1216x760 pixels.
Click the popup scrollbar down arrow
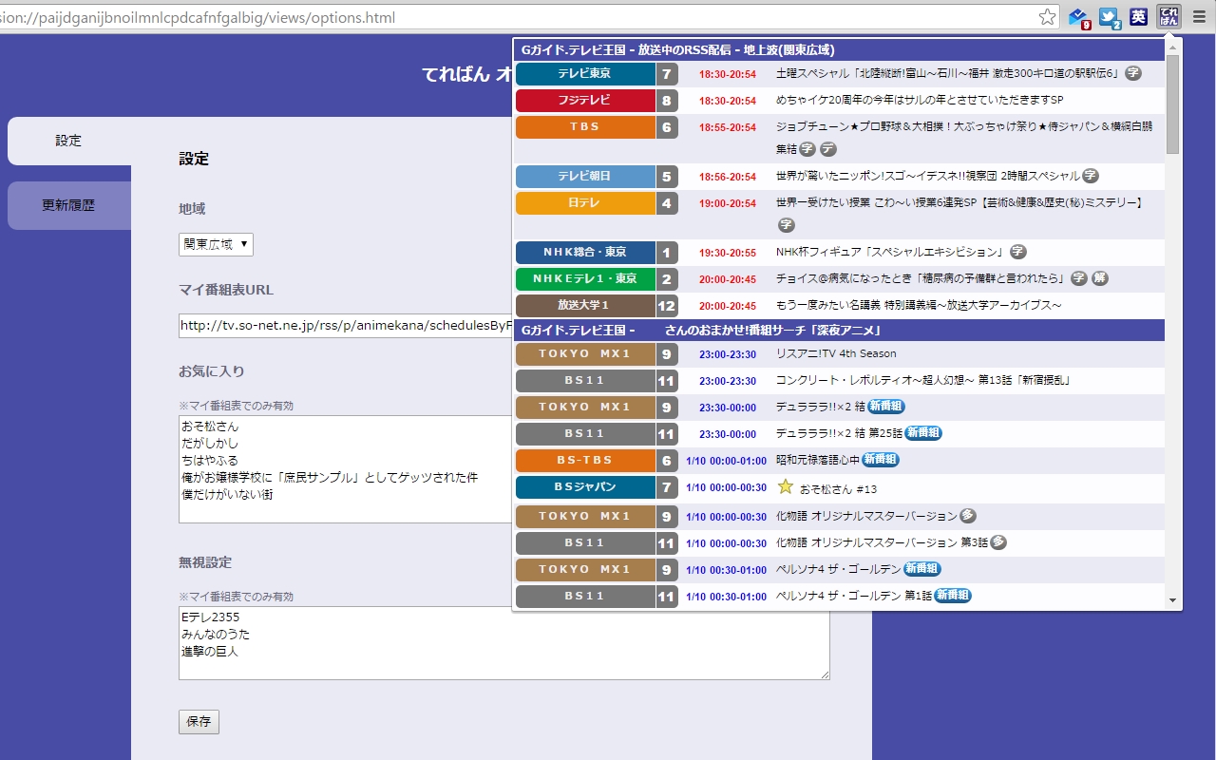coord(1172,600)
